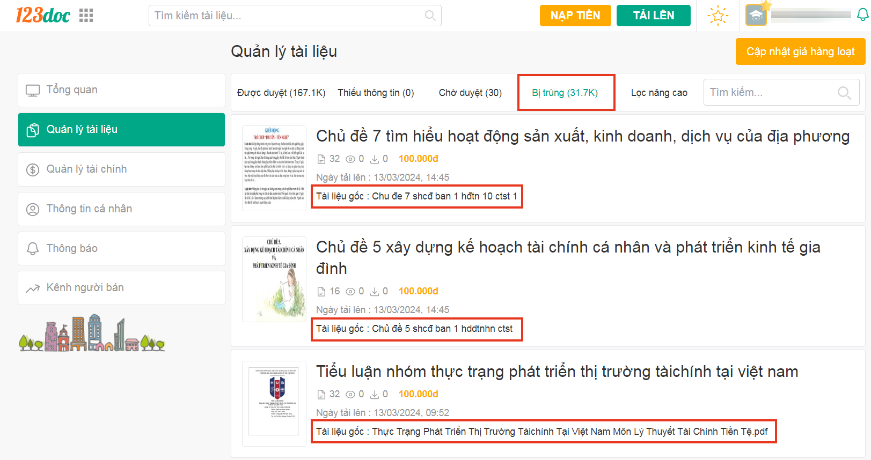The image size is (871, 460).
Task: Open Thông báo sidebar item
Action: click(121, 249)
